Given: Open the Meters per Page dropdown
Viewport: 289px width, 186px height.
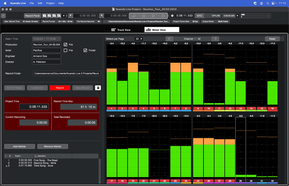Looking at the screenshot, I should pos(138,39).
